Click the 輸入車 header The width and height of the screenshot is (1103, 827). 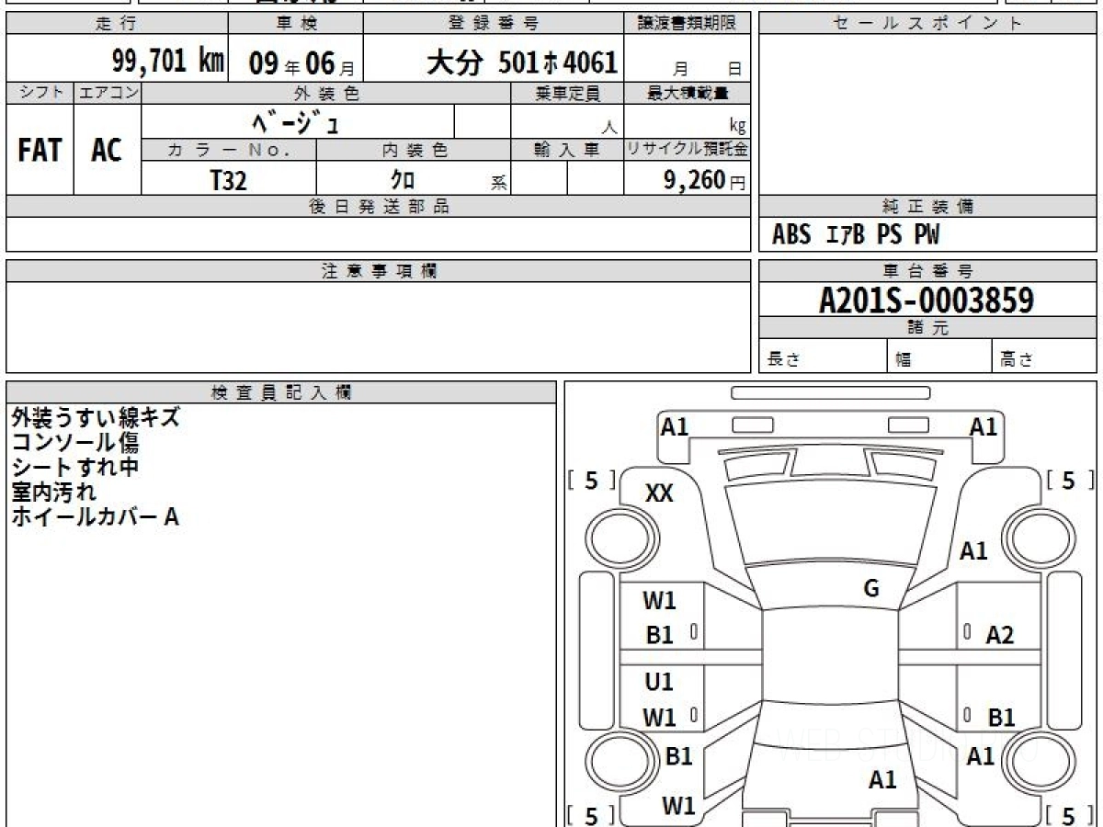point(567,150)
